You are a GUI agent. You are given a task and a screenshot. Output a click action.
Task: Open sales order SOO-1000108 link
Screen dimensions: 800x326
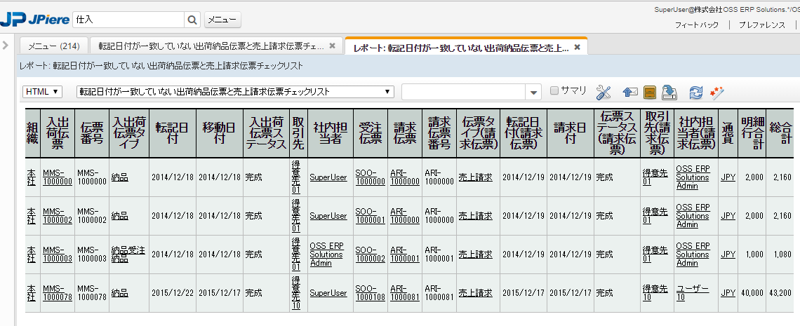tap(370, 293)
